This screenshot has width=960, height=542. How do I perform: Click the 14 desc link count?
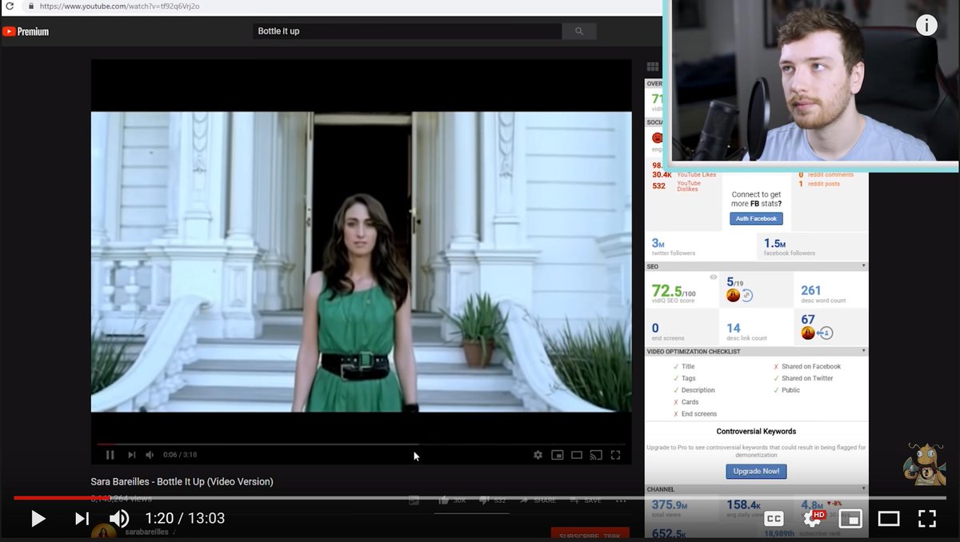tap(746, 332)
